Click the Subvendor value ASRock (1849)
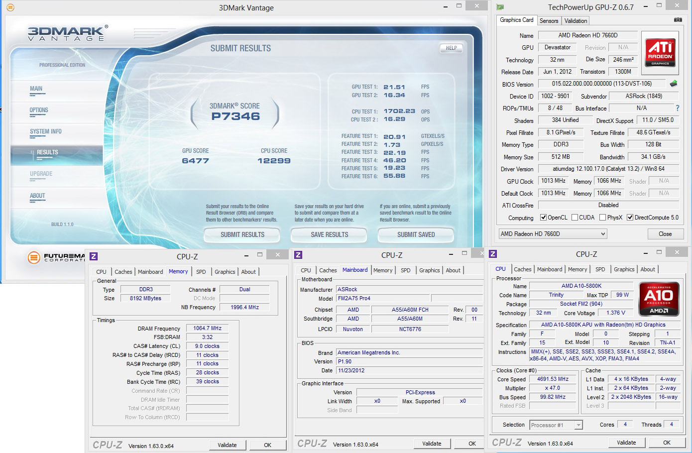 [644, 96]
